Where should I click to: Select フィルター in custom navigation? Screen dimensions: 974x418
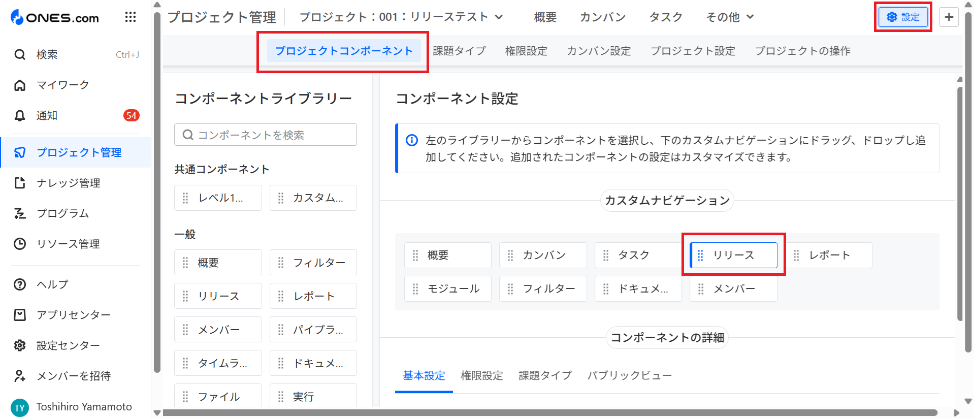coord(543,288)
